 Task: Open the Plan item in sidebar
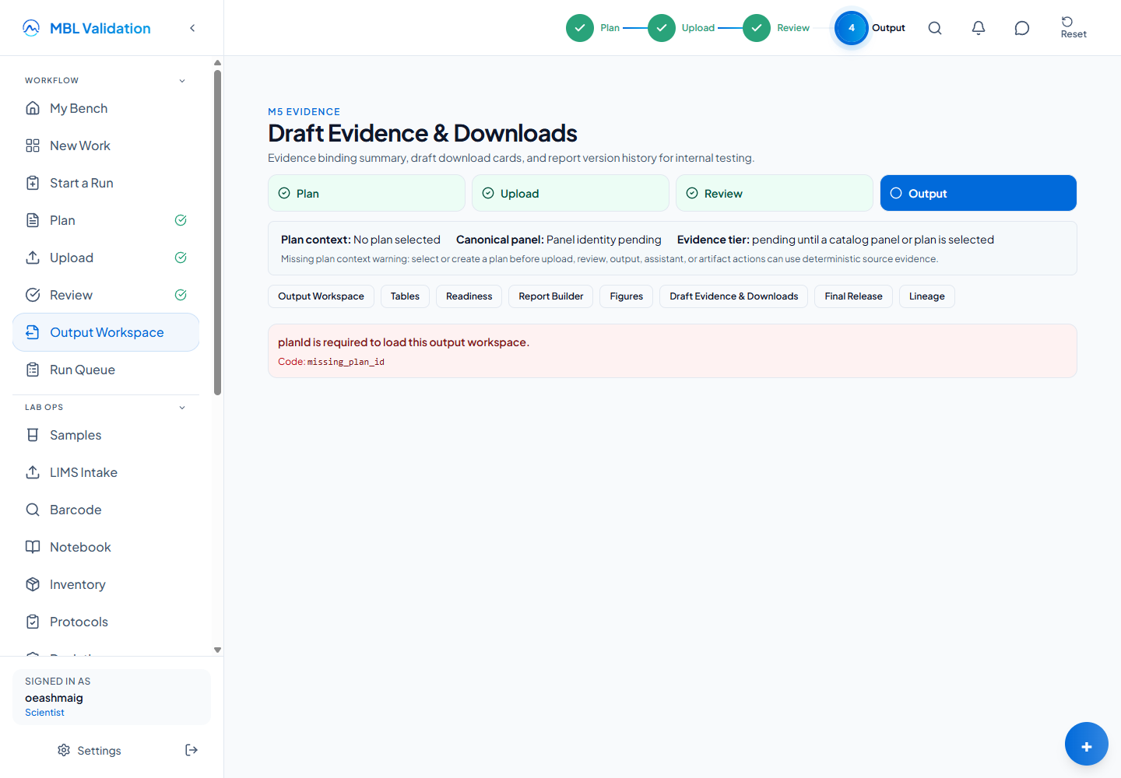pos(106,220)
